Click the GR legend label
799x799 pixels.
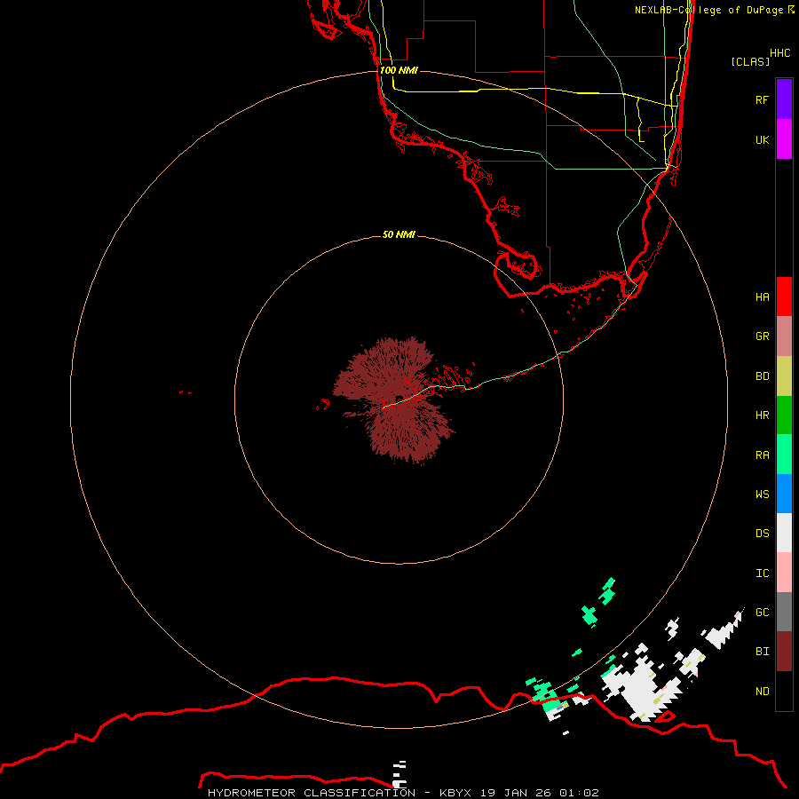pyautogui.click(x=762, y=336)
